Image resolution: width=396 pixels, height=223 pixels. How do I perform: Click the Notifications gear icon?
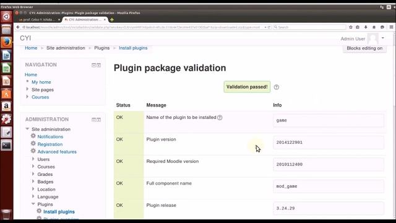coord(33,136)
